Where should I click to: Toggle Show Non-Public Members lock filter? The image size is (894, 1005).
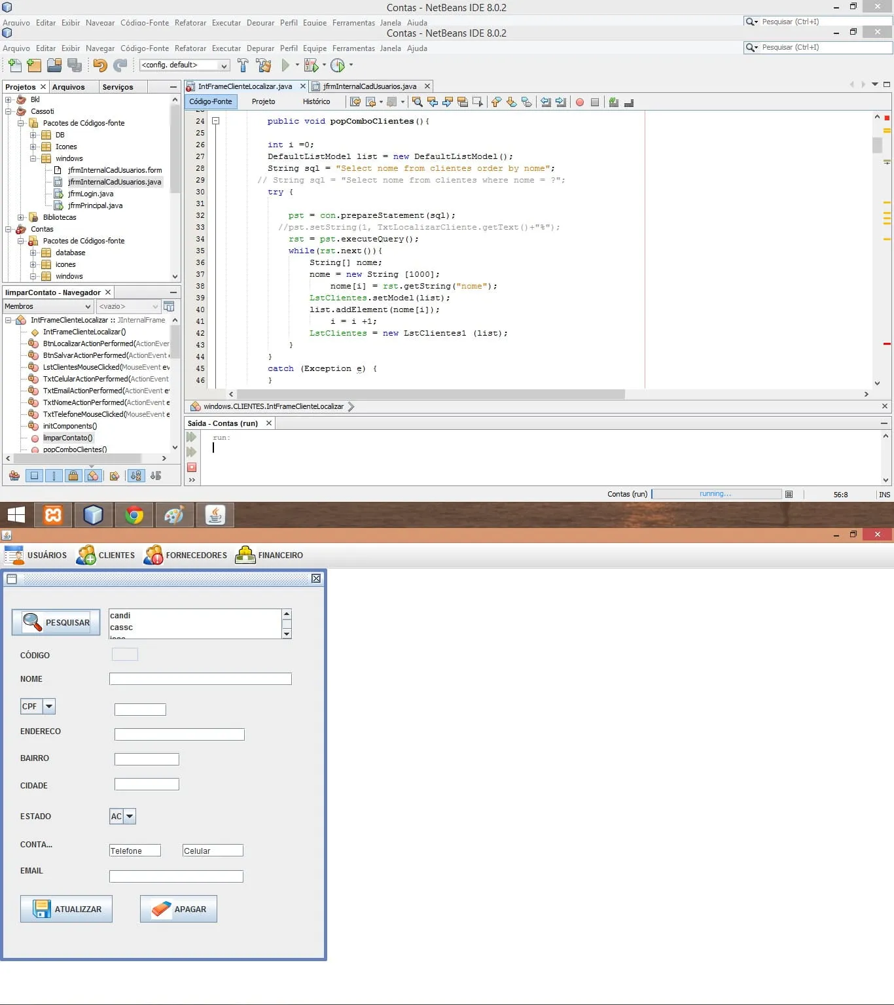pos(73,476)
